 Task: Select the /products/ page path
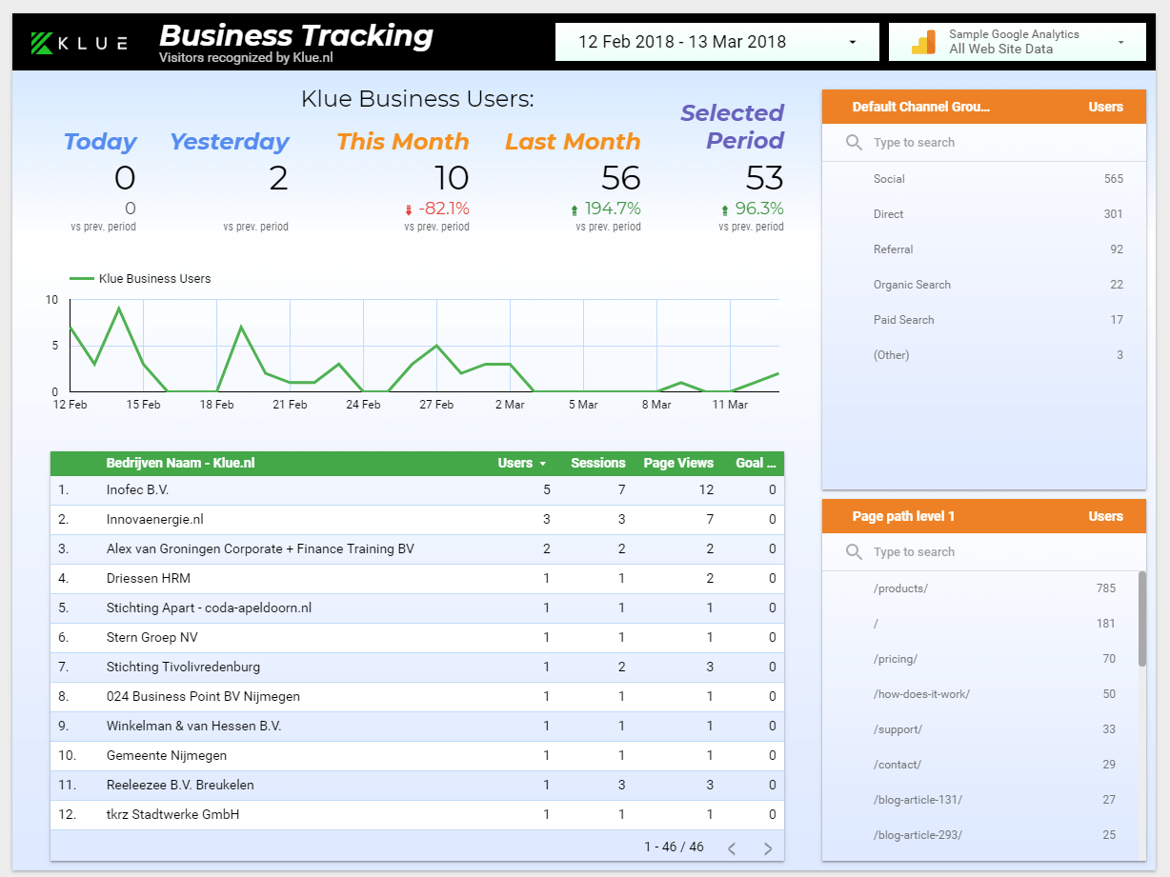[979, 588]
